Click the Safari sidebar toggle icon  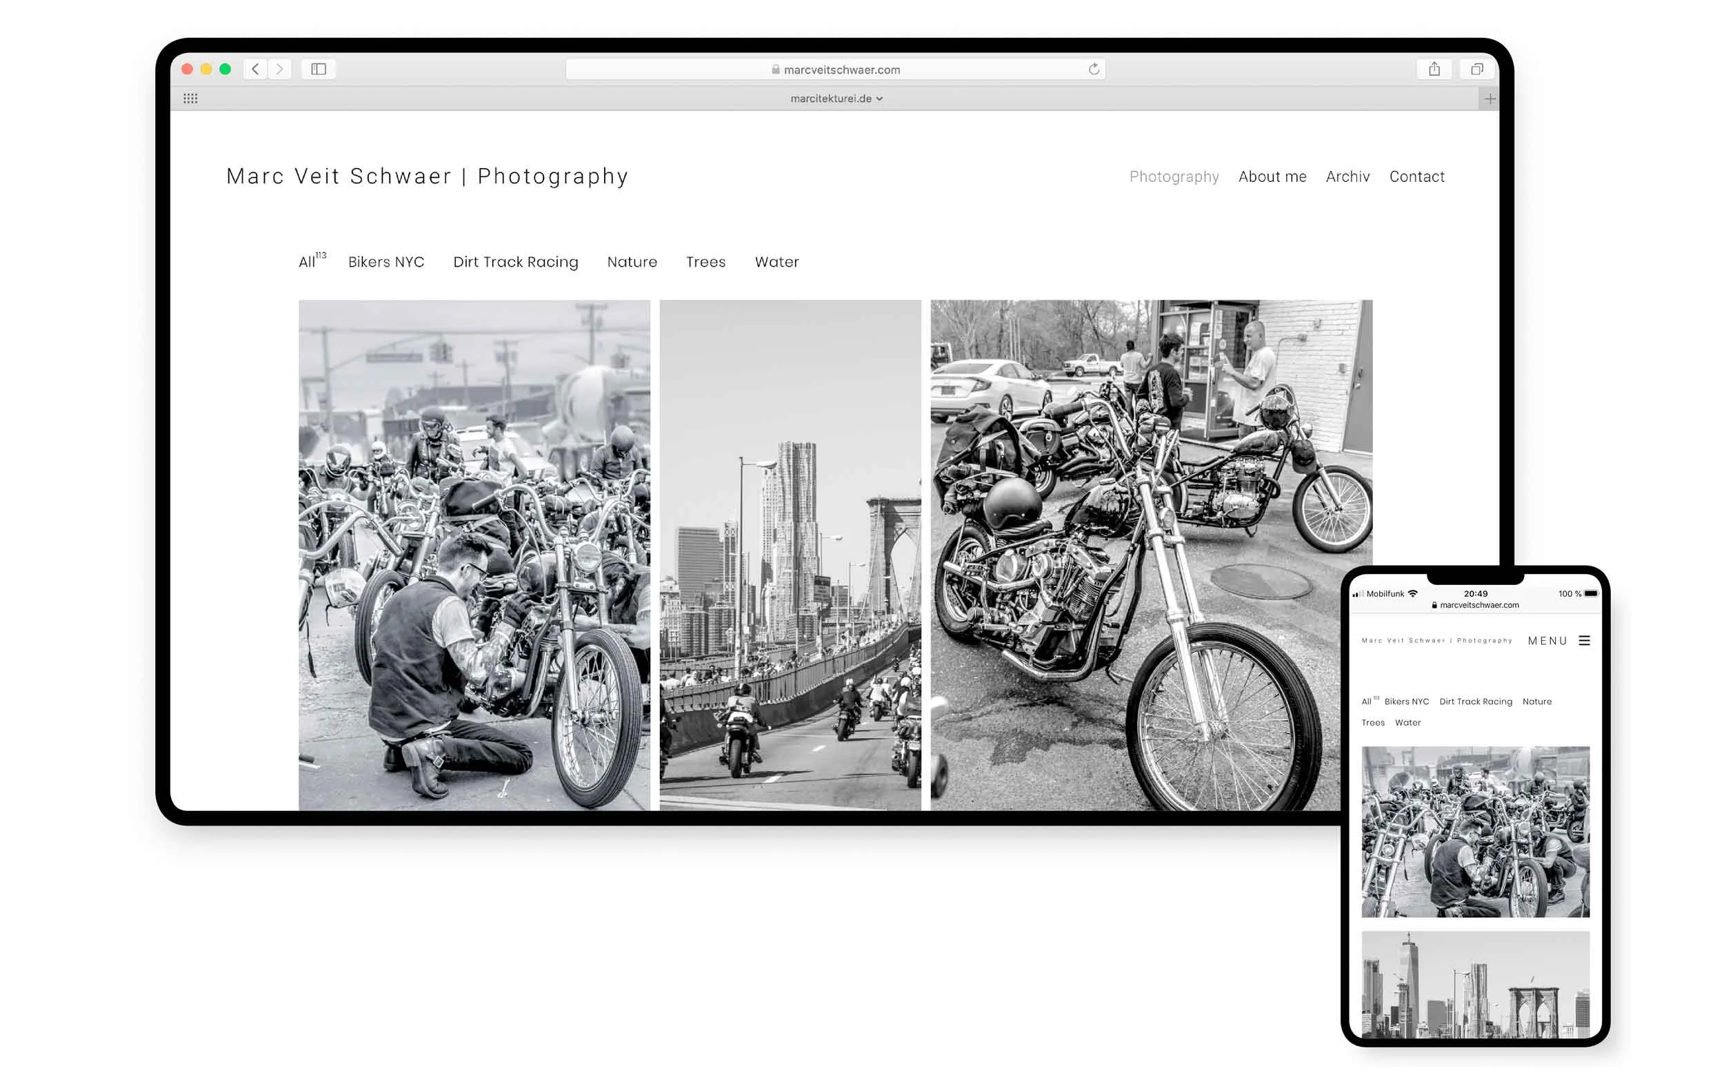click(x=319, y=69)
